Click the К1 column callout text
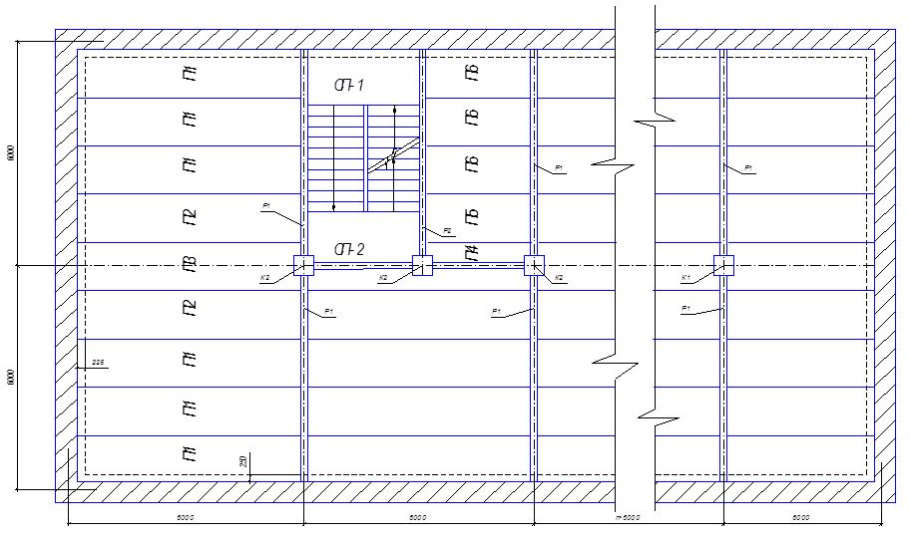 click(685, 278)
